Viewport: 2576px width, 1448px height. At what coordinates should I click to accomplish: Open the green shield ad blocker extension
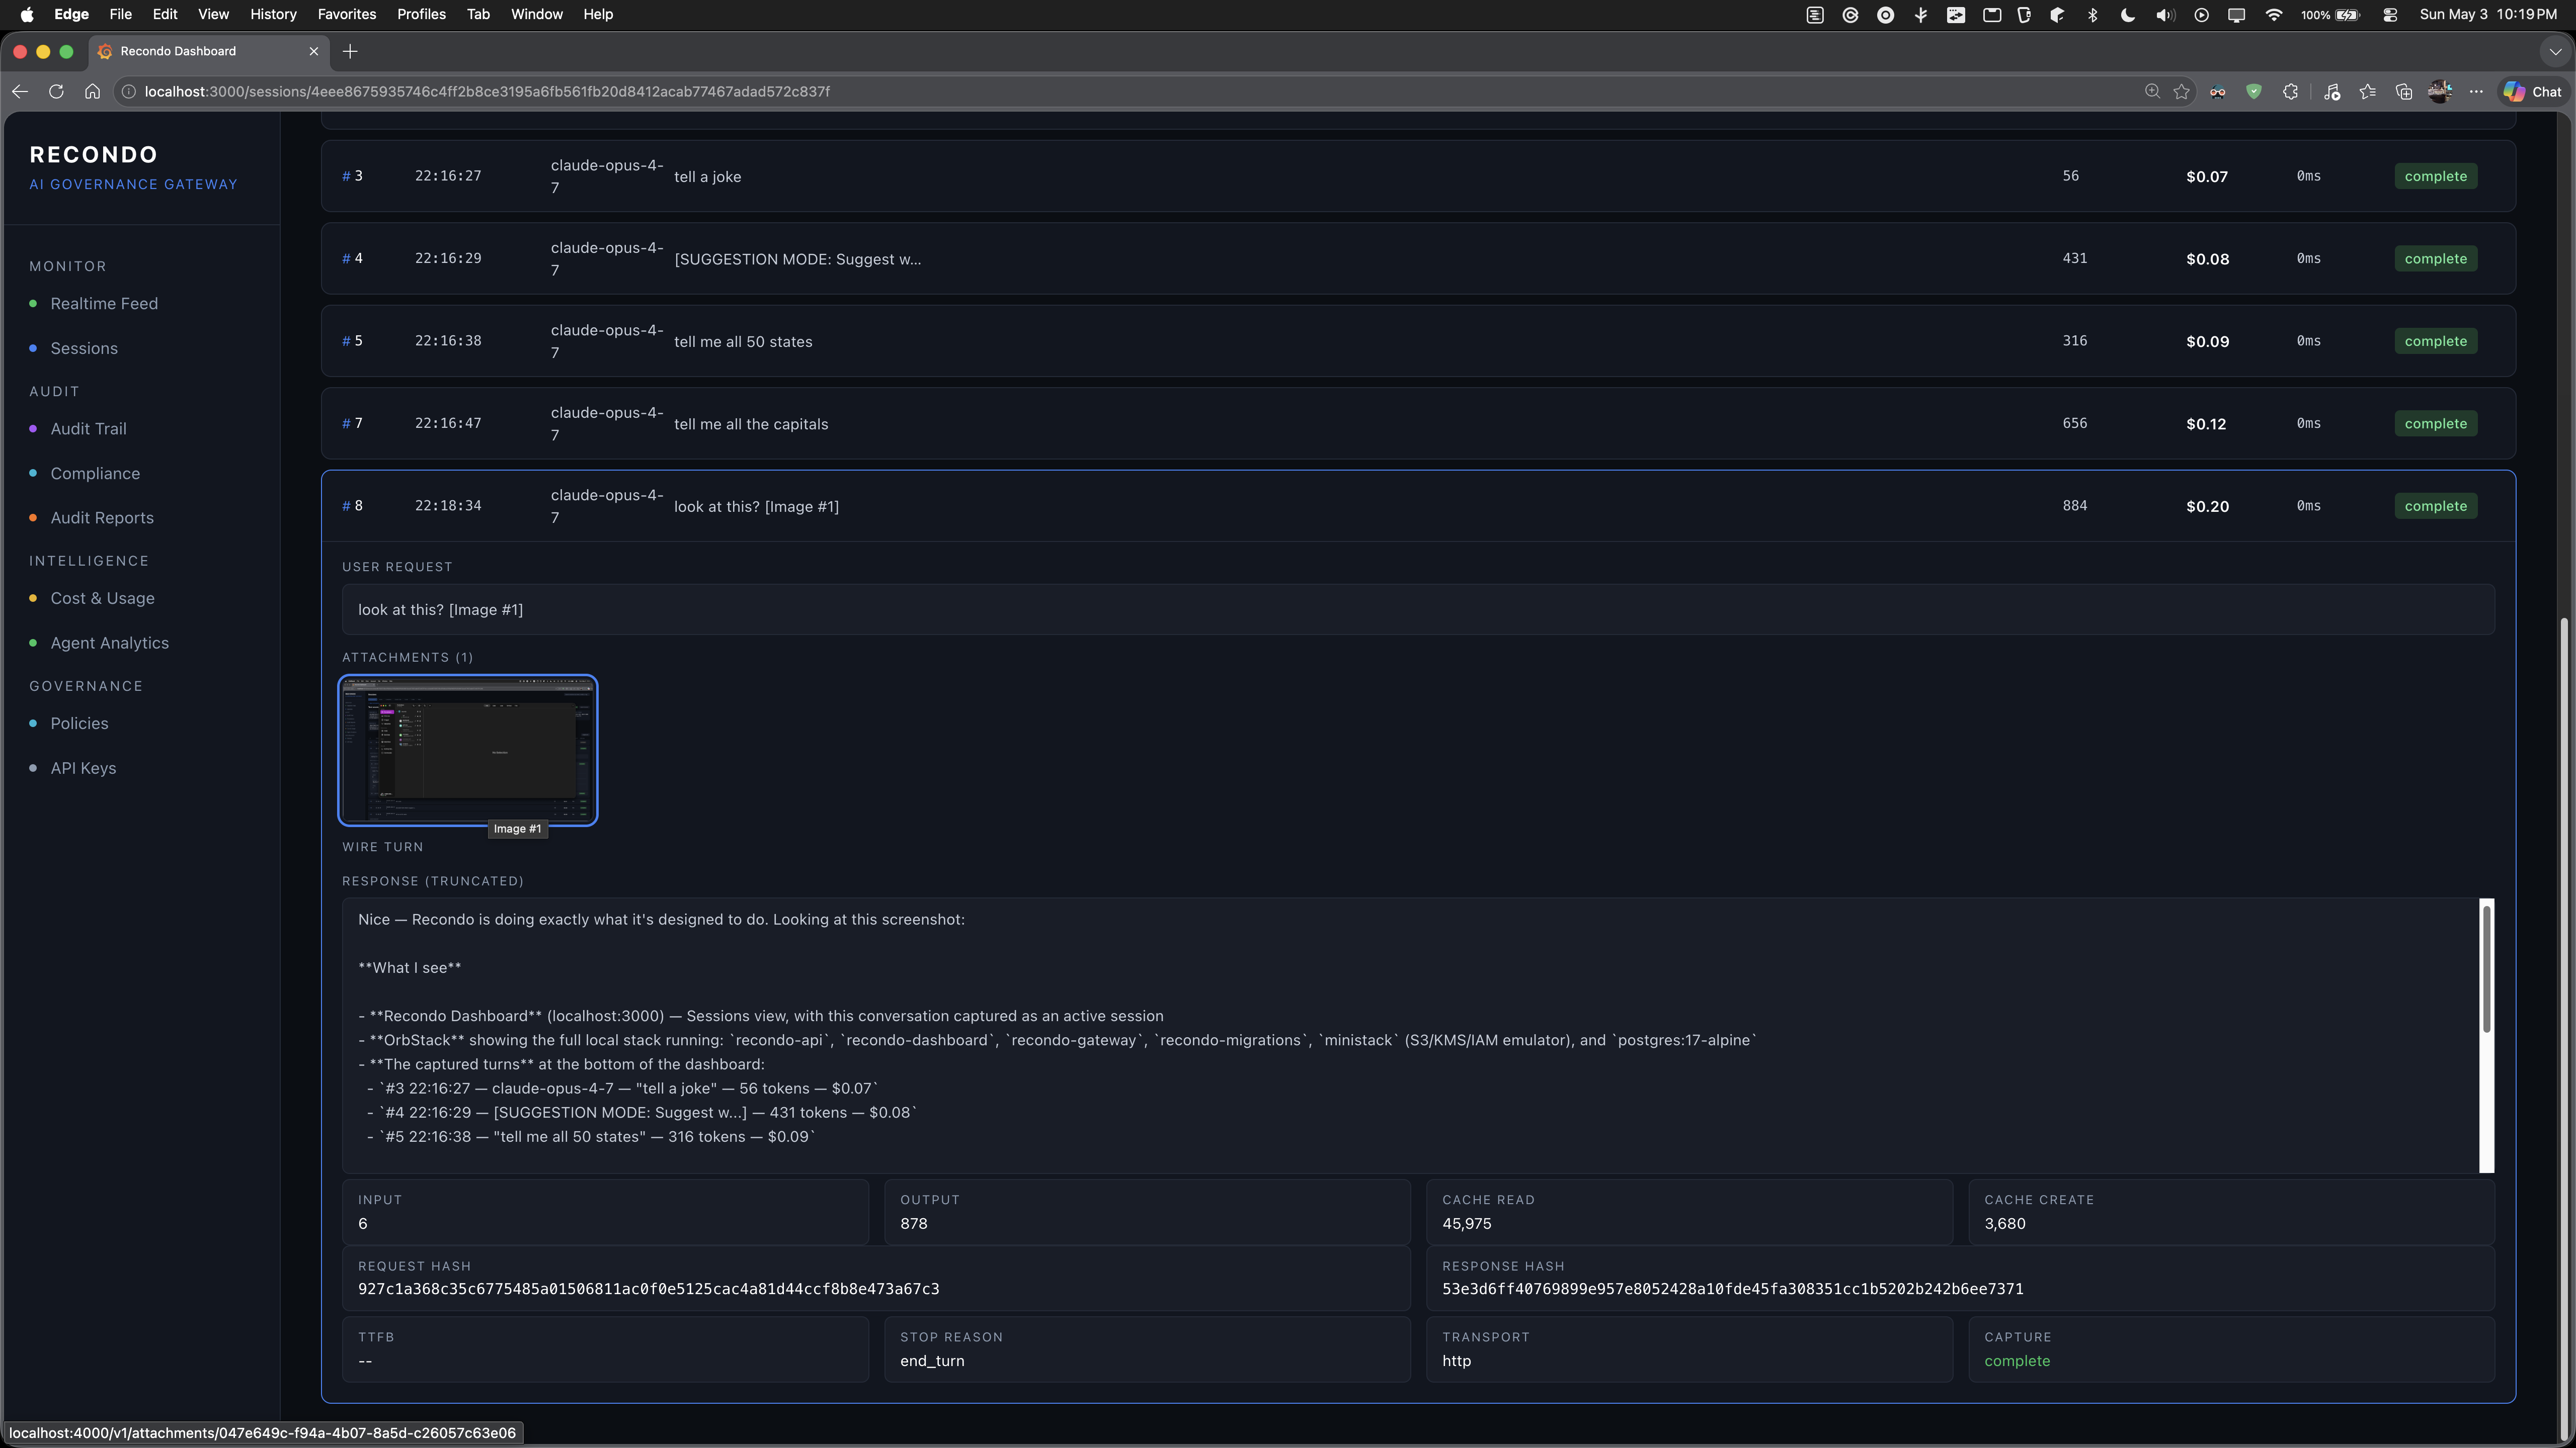(2254, 91)
